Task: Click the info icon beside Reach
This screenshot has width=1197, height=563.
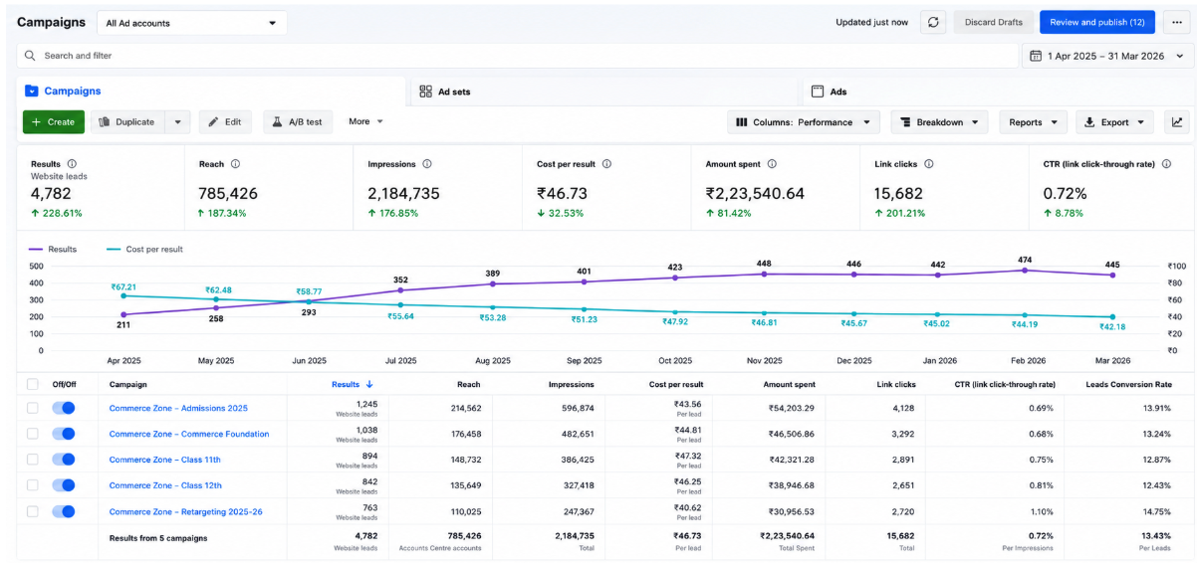Action: click(x=236, y=164)
